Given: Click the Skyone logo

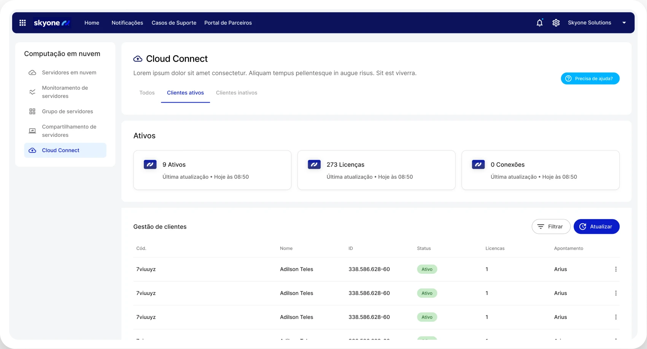Looking at the screenshot, I should click(x=52, y=23).
